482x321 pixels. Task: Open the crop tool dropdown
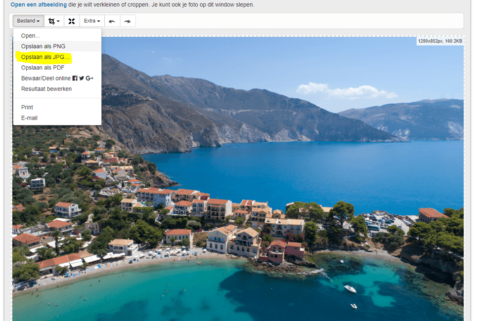54,21
